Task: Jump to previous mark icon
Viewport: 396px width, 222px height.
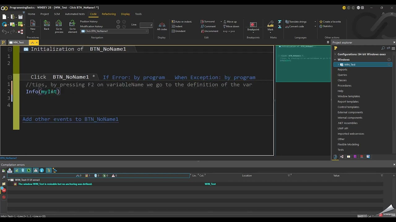Action: point(280,22)
